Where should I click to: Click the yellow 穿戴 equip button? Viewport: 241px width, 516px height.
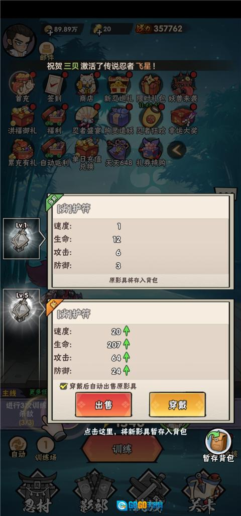click(178, 405)
